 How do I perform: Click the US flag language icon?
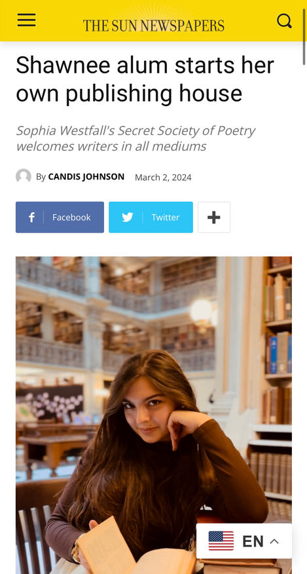tap(221, 541)
